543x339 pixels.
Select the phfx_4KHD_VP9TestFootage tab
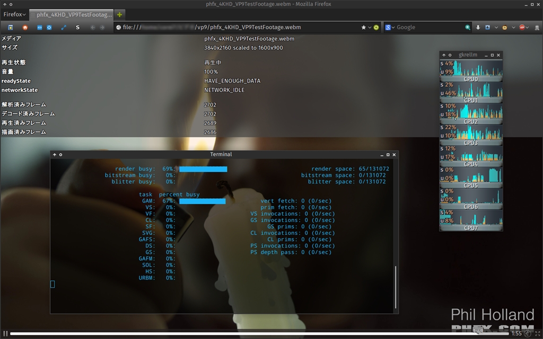(72, 14)
